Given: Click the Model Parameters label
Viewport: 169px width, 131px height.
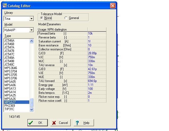Looking at the screenshot, I should pos(50,24).
